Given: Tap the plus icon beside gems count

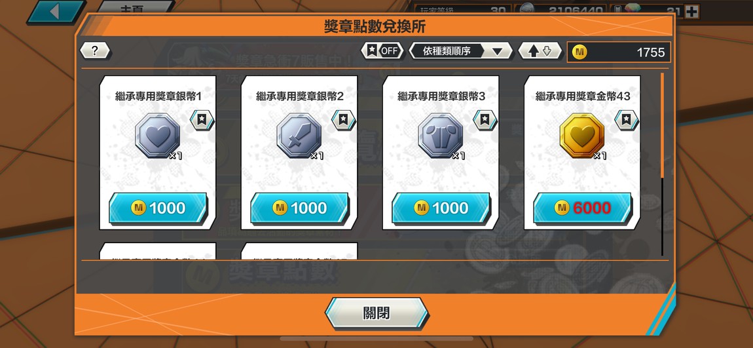Looking at the screenshot, I should pos(691,11).
